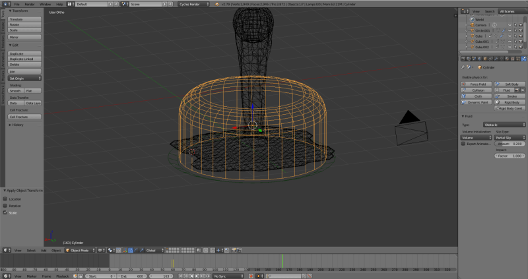The image size is (528, 279).
Task: Adjust the slip Amount 0.200 slider
Action: pyautogui.click(x=510, y=144)
